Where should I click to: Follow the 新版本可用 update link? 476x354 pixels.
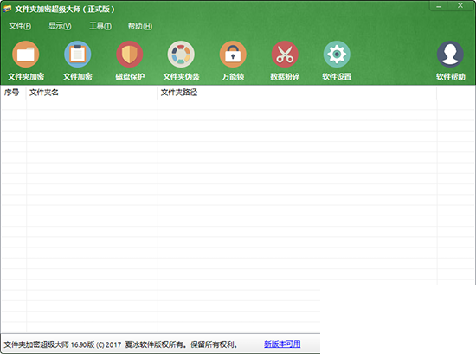coord(282,344)
